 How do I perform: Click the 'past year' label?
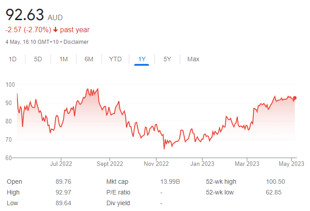[x=75, y=30]
